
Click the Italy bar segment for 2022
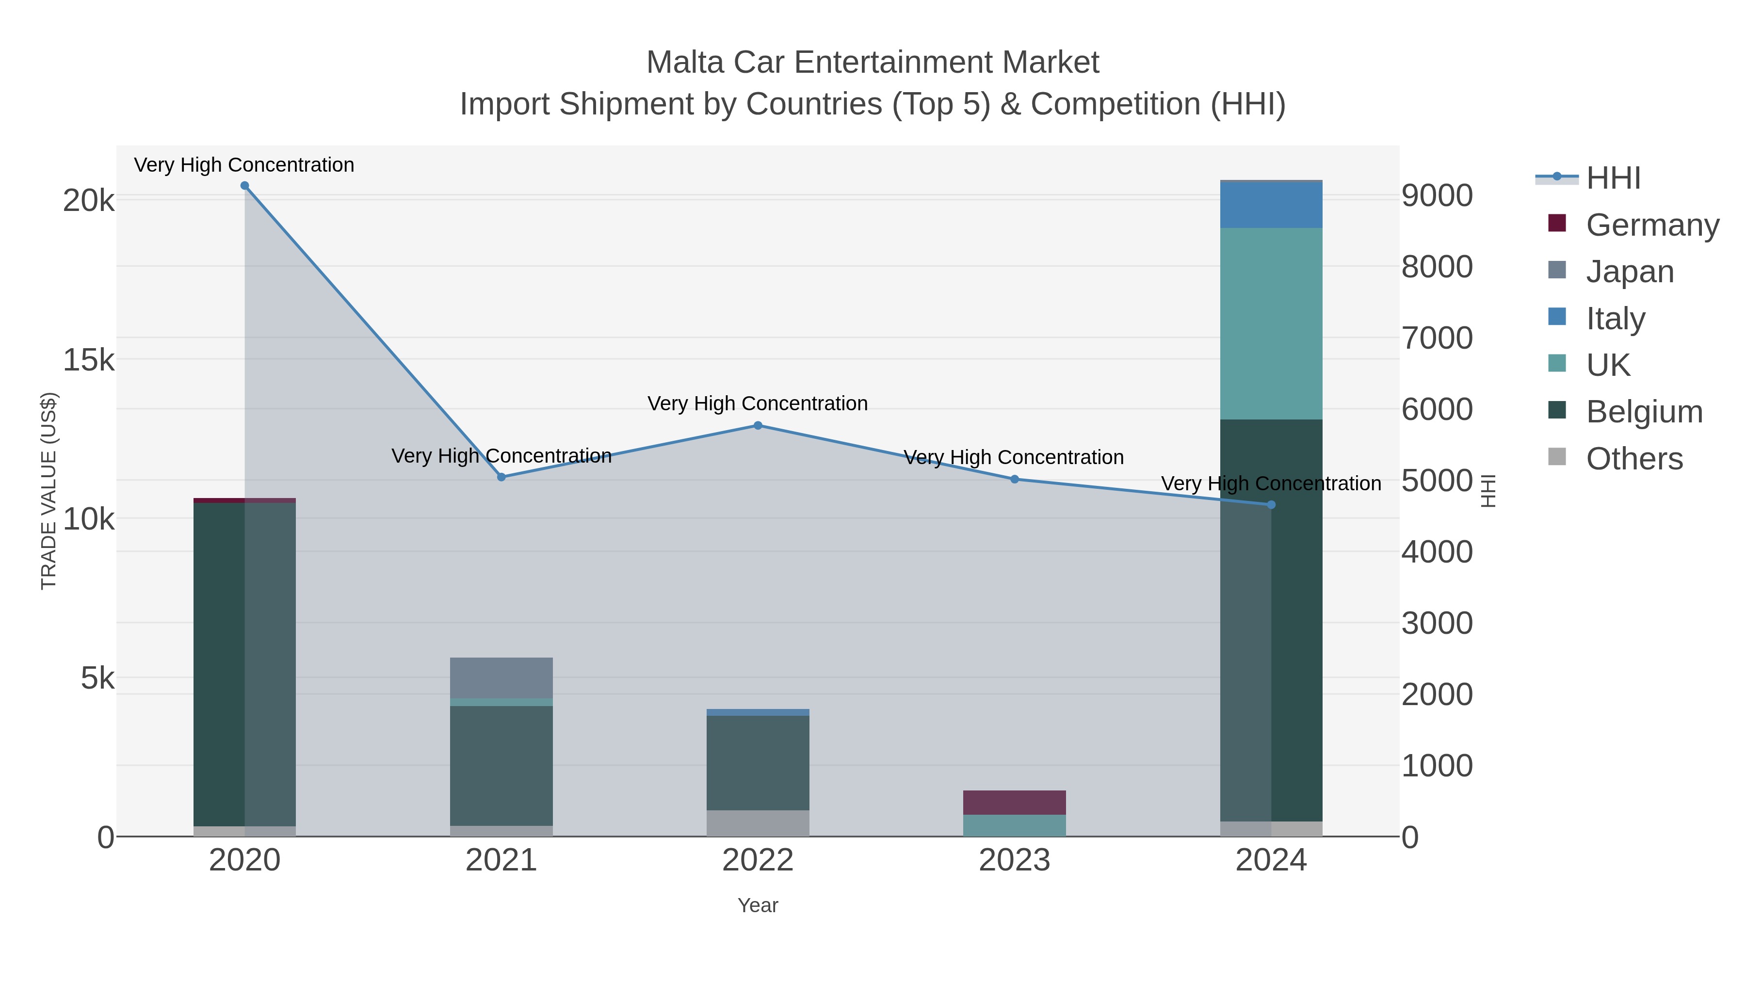click(x=758, y=712)
